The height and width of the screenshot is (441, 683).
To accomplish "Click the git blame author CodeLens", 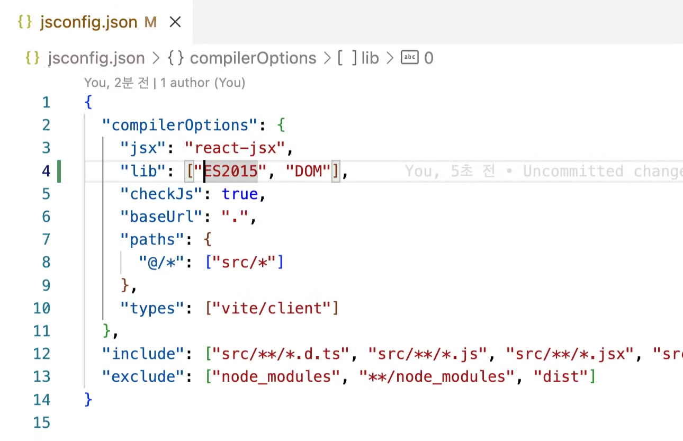I will tap(164, 83).
